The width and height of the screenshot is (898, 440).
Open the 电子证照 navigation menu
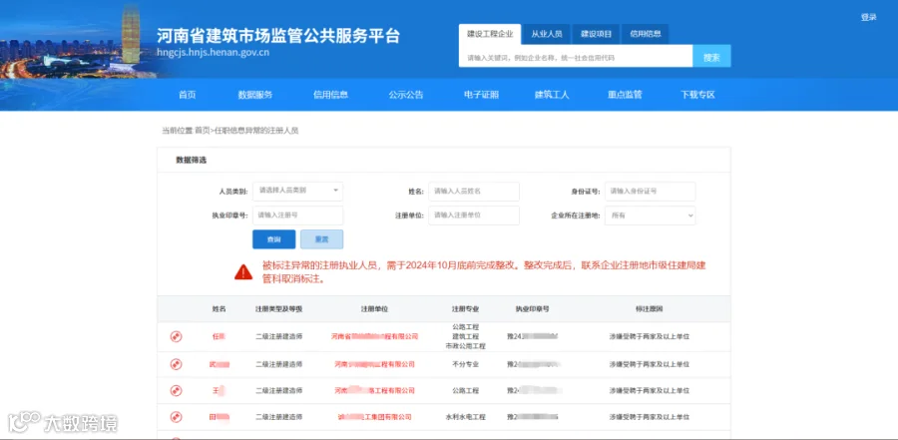[481, 95]
